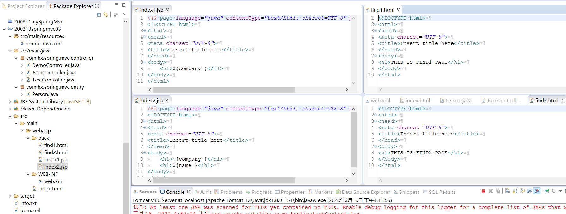Collapse the src/main/resources folder
This screenshot has height=214, width=566.
click(10, 36)
